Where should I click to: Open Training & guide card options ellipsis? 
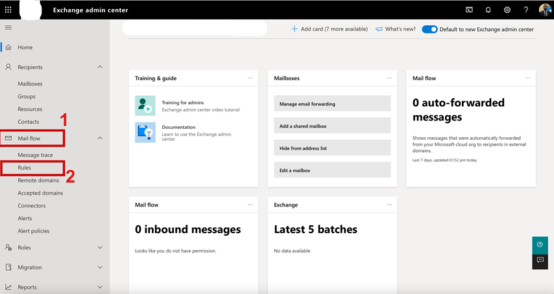[x=250, y=78]
